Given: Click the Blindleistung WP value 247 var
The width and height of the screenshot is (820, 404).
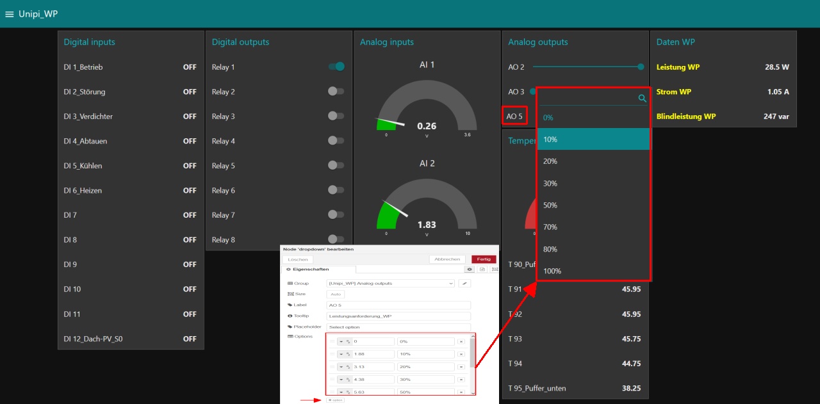Looking at the screenshot, I should [776, 117].
